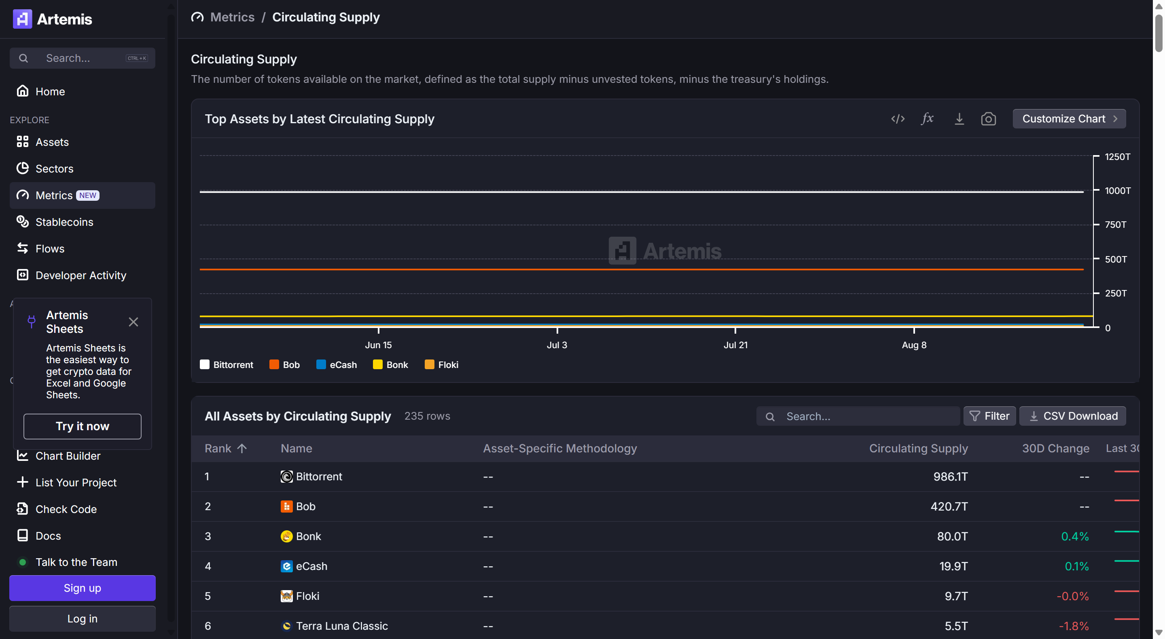1165x639 pixels.
Task: Go to Metrics breadcrumb link
Action: coord(232,17)
